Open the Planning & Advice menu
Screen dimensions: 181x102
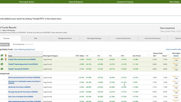click(x=27, y=2)
